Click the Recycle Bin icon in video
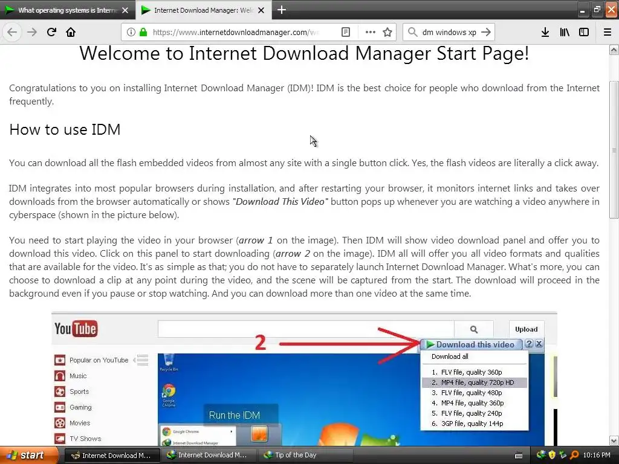Viewport: 619px width, 464px height. pos(169,362)
